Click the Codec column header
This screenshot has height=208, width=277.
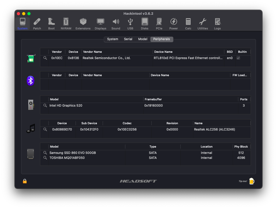(127, 123)
